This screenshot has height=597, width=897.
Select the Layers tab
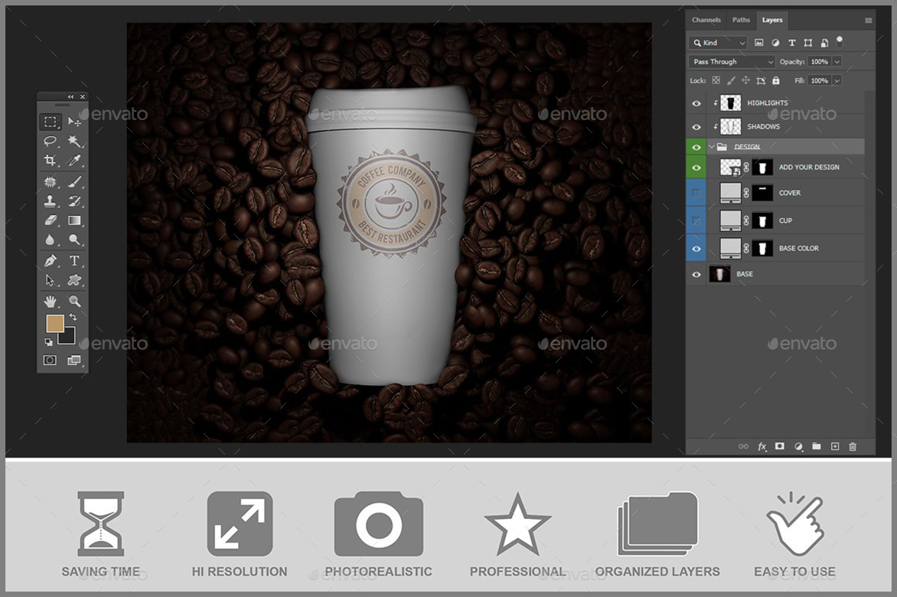tap(772, 20)
